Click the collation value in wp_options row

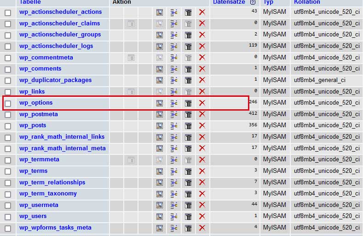tap(327, 103)
